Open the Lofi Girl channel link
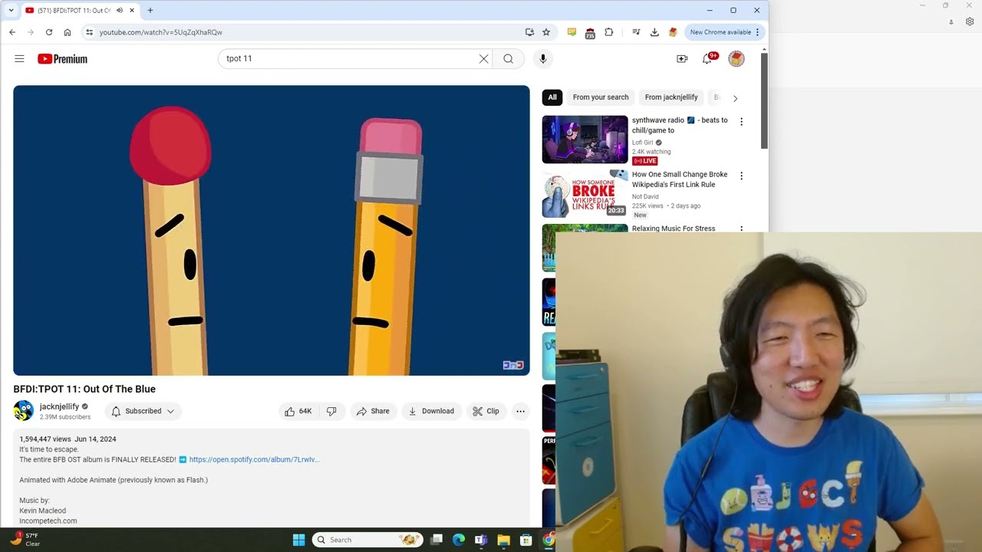This screenshot has height=552, width=982. [x=642, y=143]
